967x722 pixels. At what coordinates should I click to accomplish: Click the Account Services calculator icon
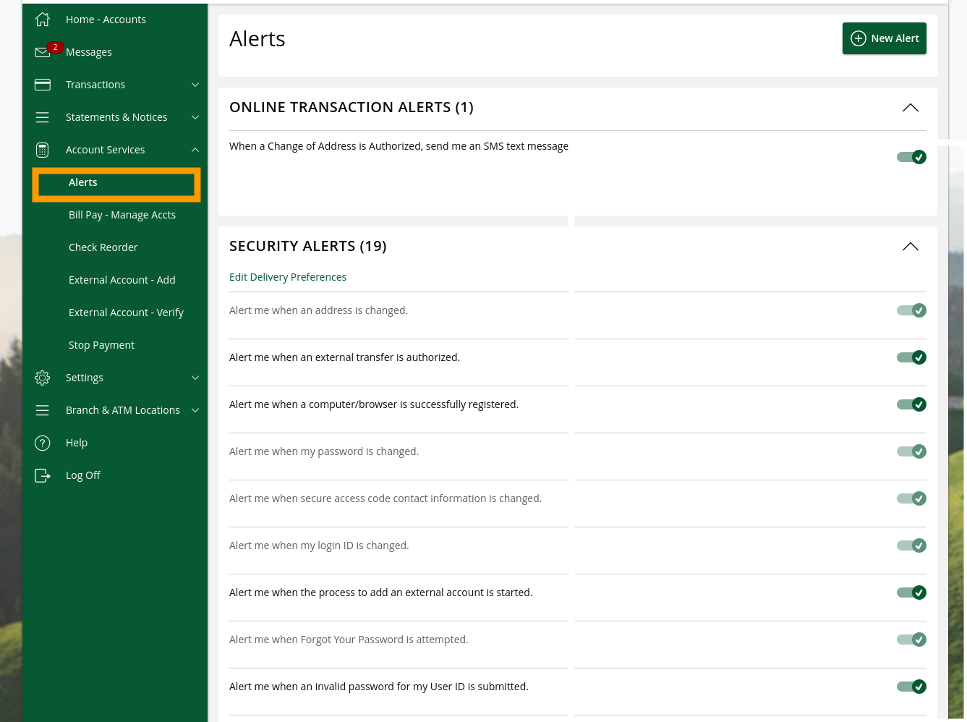43,150
